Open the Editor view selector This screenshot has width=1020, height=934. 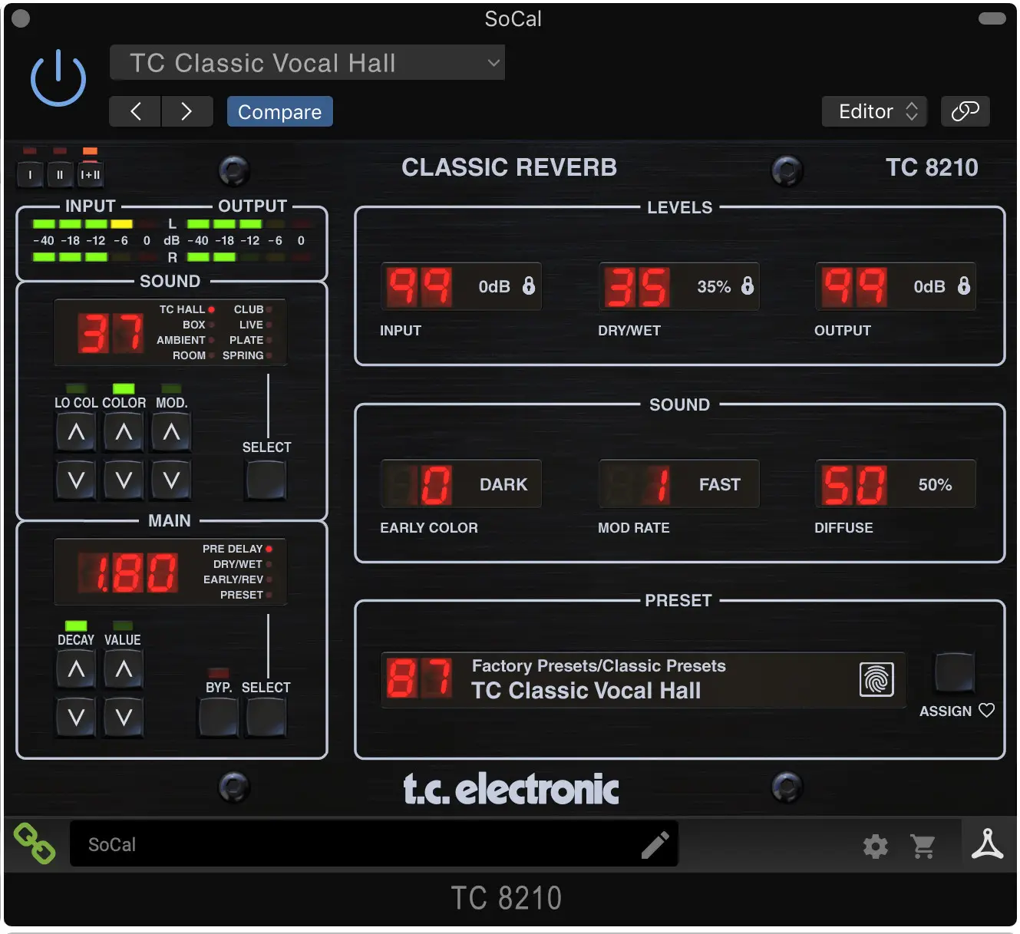point(874,111)
